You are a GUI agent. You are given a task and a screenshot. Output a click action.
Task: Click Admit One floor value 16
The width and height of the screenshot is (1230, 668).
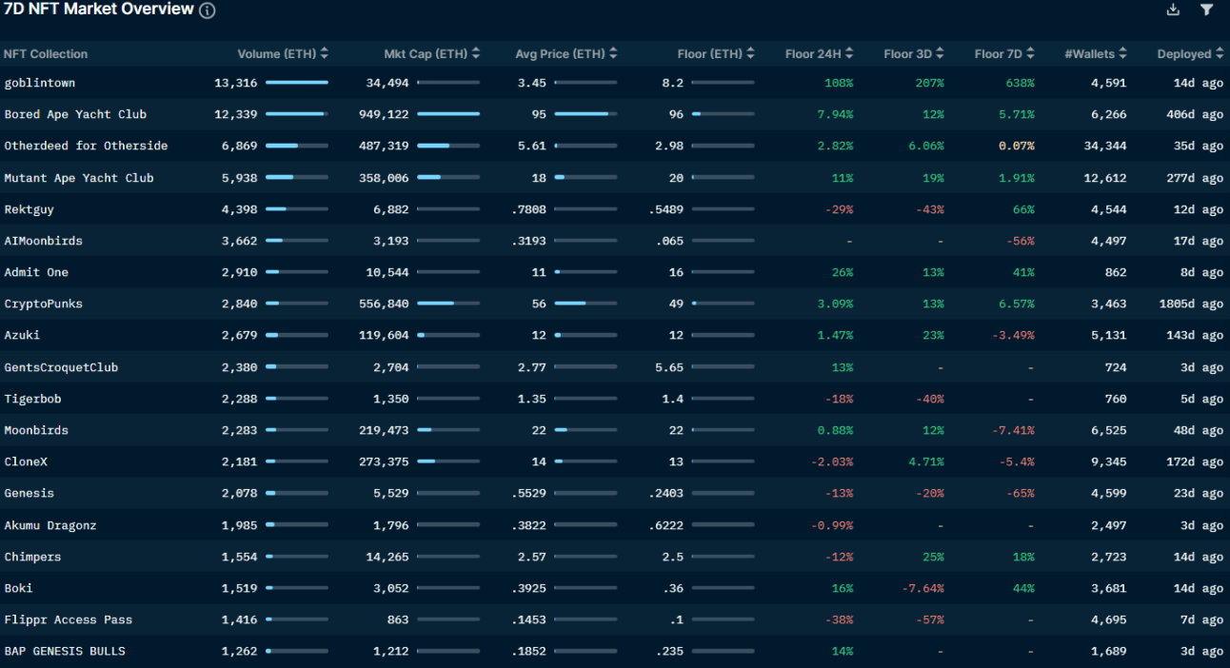pos(676,272)
